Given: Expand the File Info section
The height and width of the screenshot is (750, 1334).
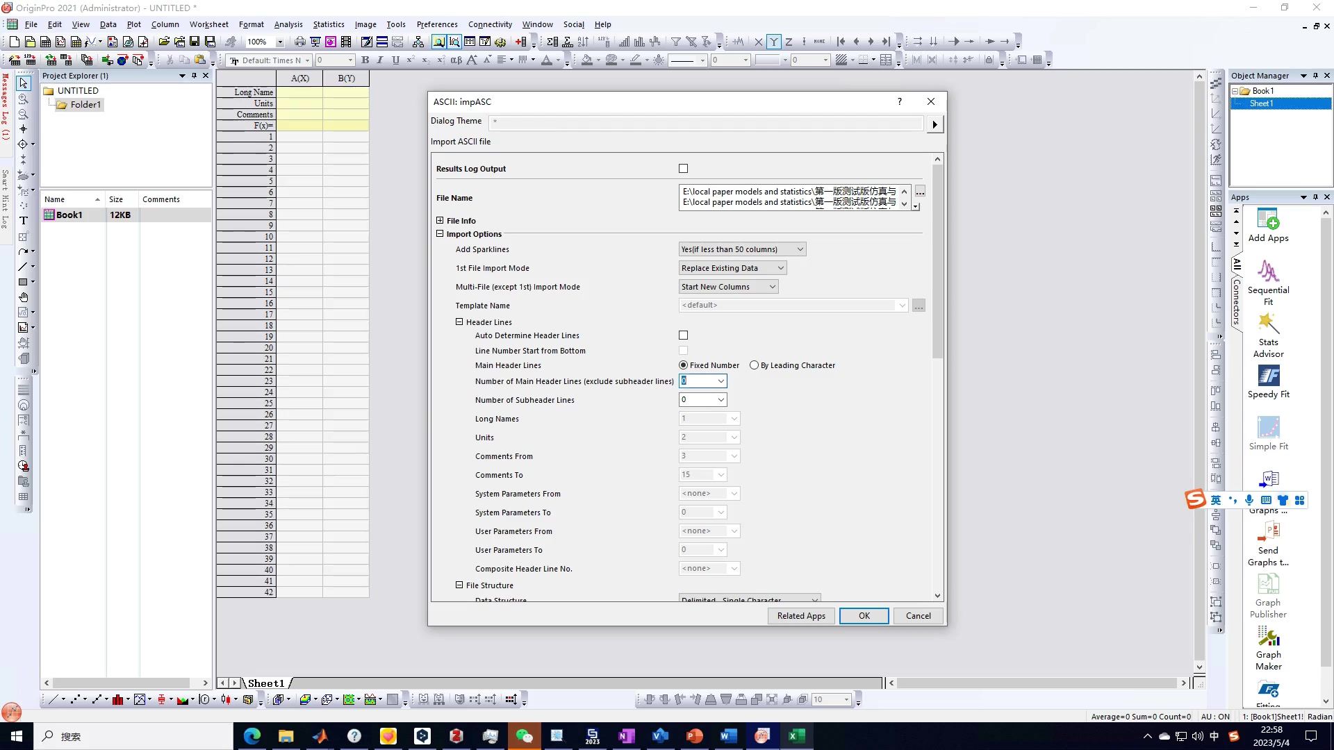Looking at the screenshot, I should (440, 221).
